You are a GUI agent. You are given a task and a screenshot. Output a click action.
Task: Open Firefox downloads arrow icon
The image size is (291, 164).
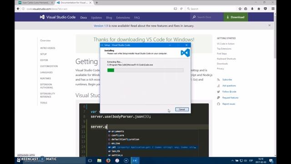click(x=252, y=9)
